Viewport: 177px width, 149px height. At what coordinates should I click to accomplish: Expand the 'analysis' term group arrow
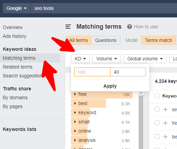tap(75, 140)
